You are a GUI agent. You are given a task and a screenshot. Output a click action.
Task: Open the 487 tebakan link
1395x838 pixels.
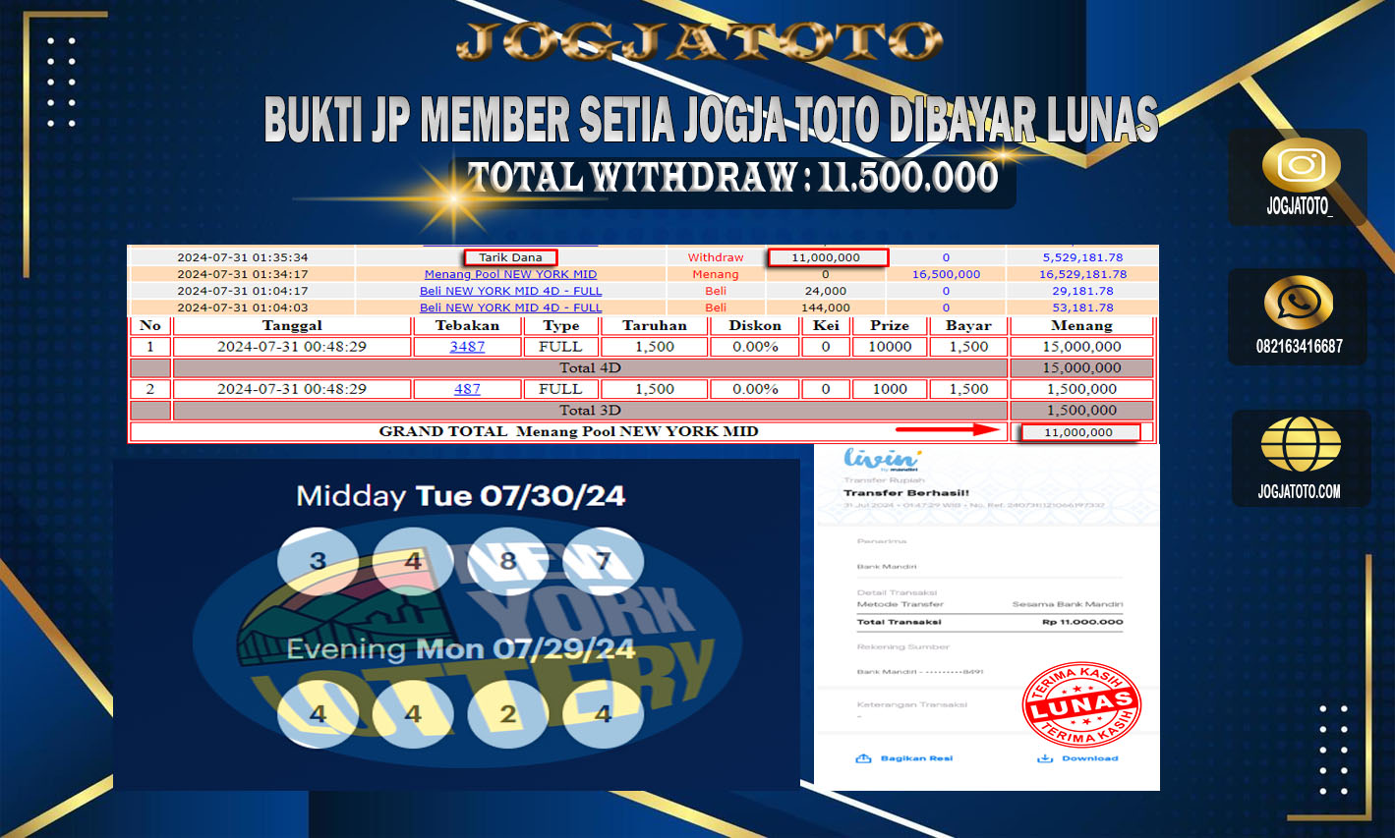click(x=467, y=389)
